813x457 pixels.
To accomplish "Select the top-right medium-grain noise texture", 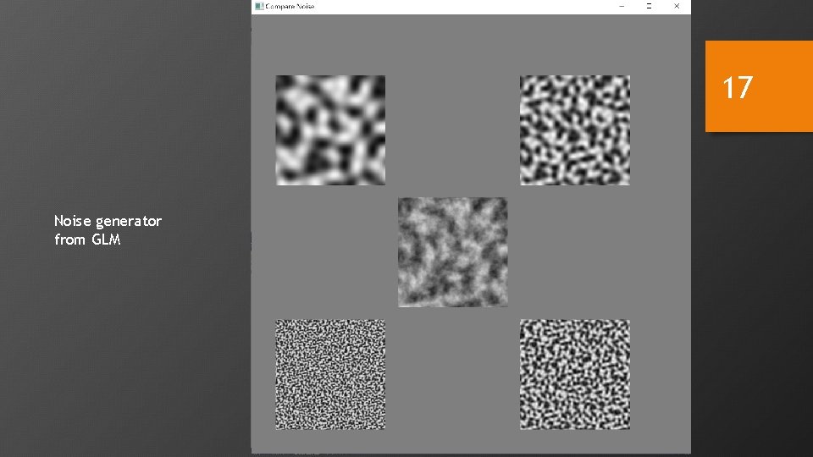I will (575, 130).
